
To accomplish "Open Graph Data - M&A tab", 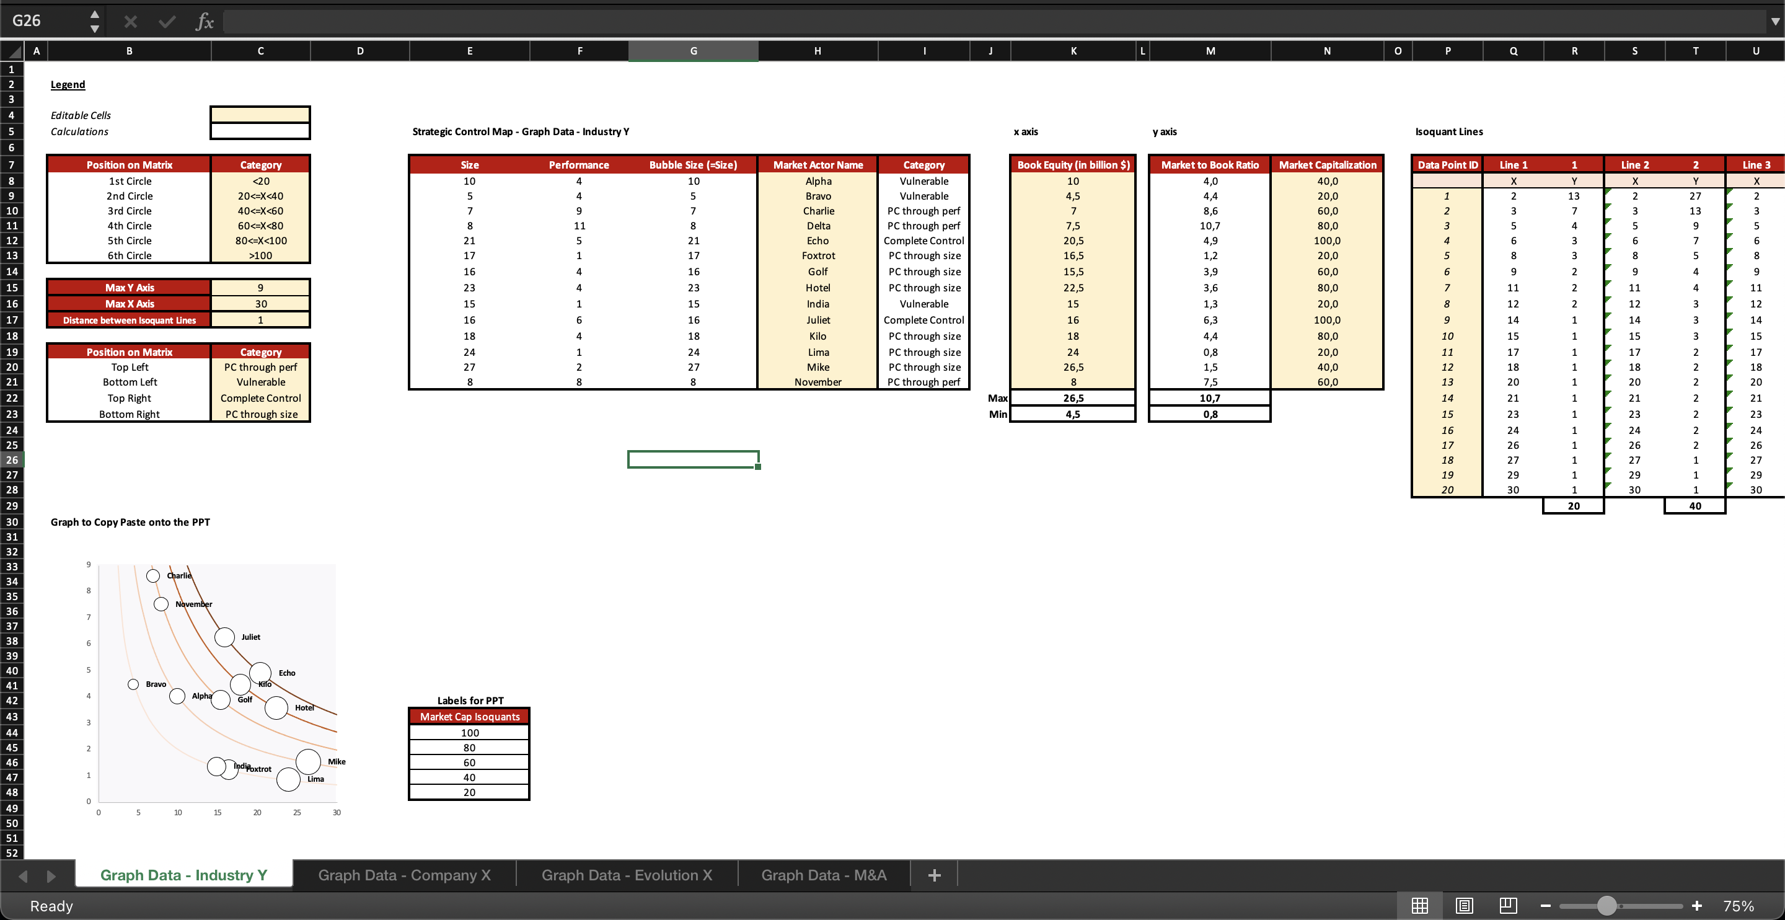I will pyautogui.click(x=824, y=875).
